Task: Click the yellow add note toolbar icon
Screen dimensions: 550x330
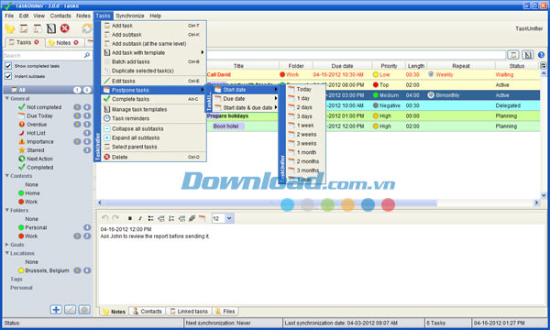Action: point(10,28)
